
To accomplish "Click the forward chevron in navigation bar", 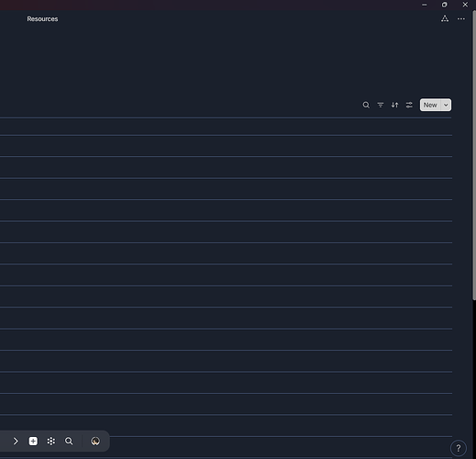I will [16, 441].
